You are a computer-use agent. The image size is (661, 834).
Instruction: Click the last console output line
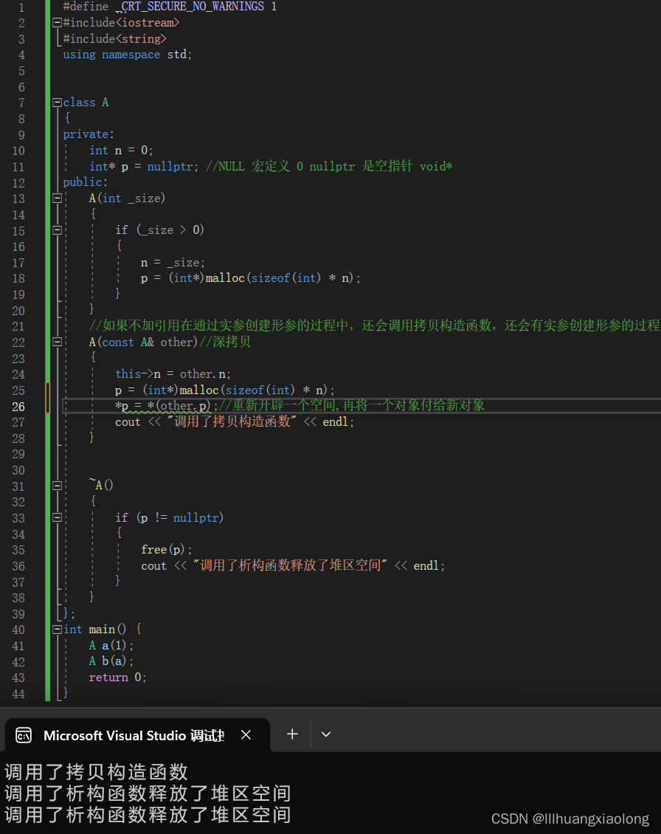coord(148,815)
